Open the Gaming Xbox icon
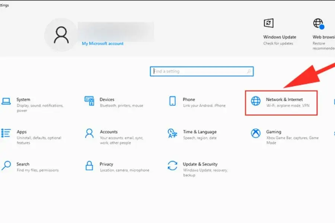This screenshot has height=223, width=335. point(256,133)
